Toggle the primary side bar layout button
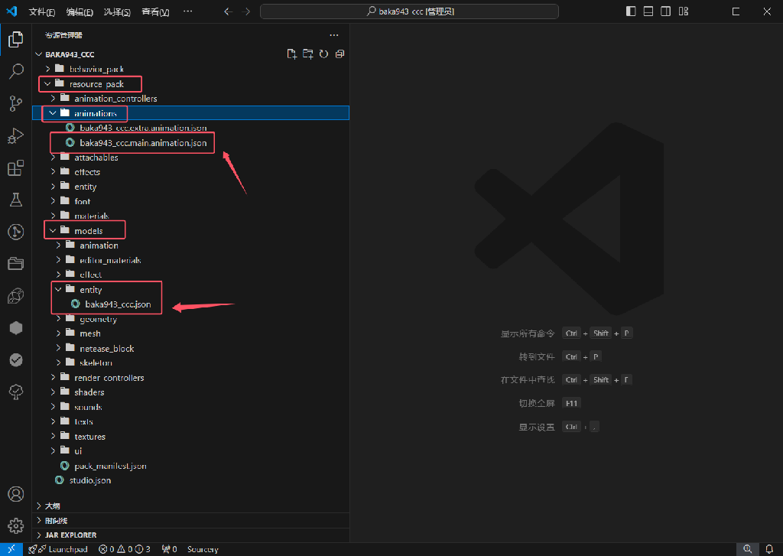The image size is (783, 556). click(631, 11)
